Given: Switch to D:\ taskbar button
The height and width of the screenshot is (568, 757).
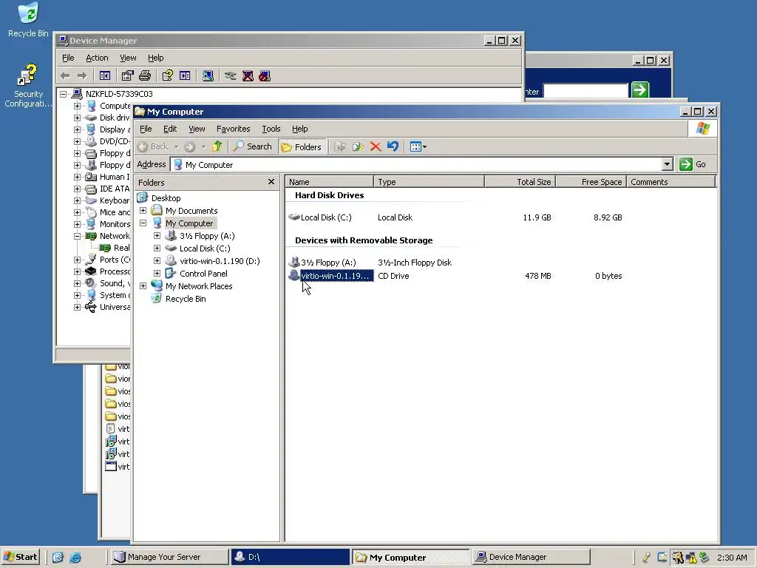Looking at the screenshot, I should [290, 557].
